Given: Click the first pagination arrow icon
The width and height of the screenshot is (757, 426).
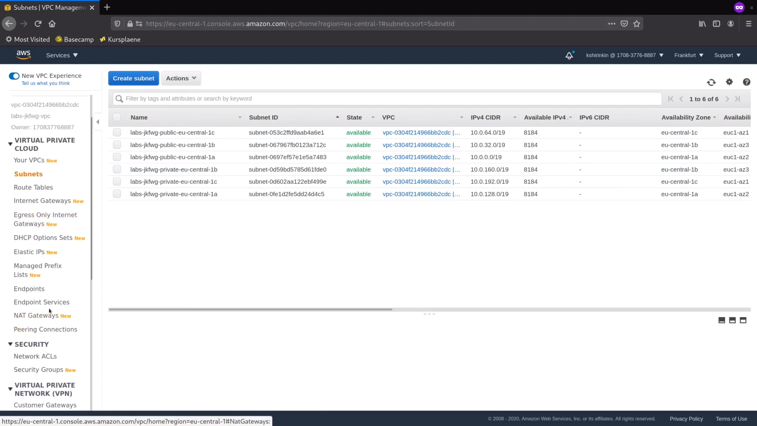Looking at the screenshot, I should [671, 99].
